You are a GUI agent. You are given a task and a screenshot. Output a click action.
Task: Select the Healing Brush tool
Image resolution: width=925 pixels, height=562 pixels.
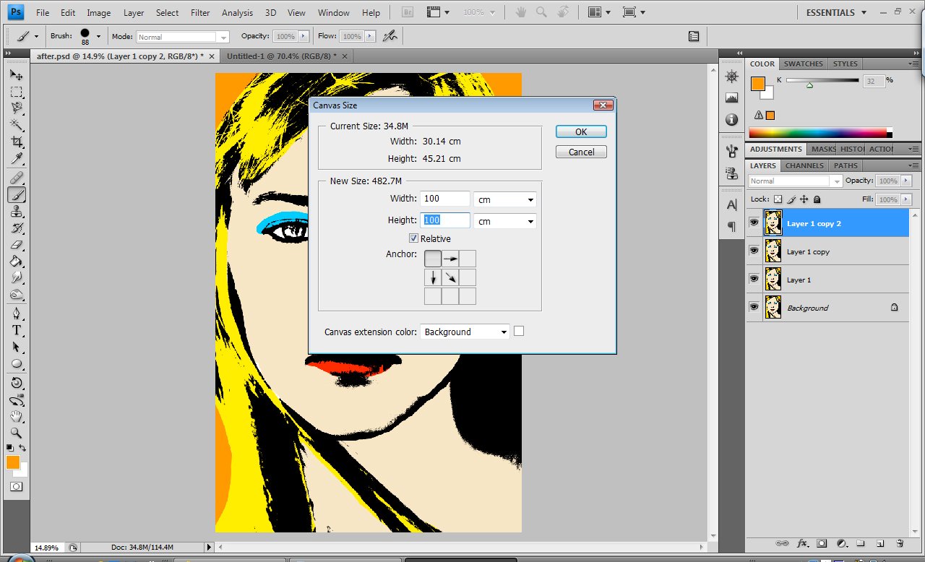click(16, 178)
